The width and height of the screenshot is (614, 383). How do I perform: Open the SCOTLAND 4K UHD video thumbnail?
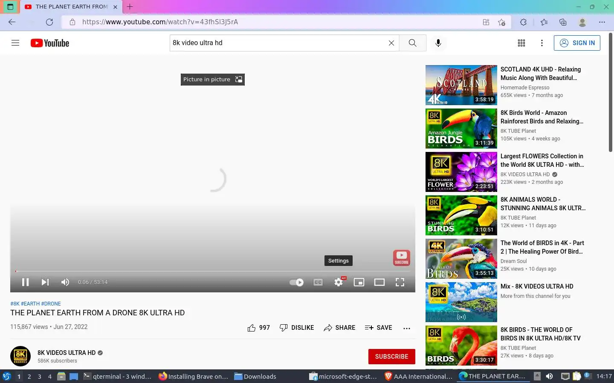click(x=461, y=85)
